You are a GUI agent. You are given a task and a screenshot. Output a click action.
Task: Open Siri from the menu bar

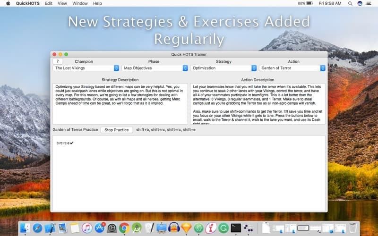(360, 3)
